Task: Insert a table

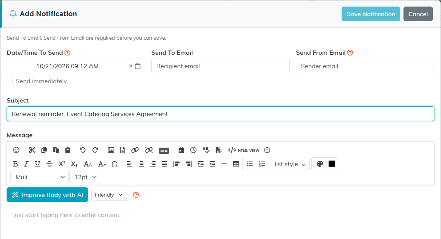Action: pos(236,164)
